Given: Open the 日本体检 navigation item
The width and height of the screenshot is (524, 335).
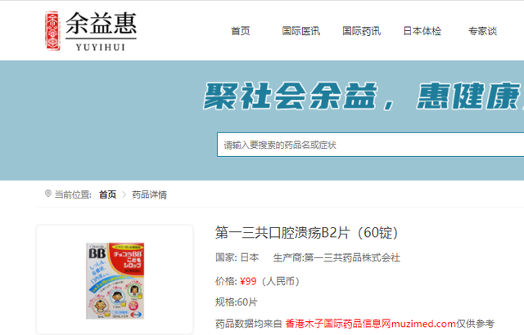Looking at the screenshot, I should coord(422,31).
